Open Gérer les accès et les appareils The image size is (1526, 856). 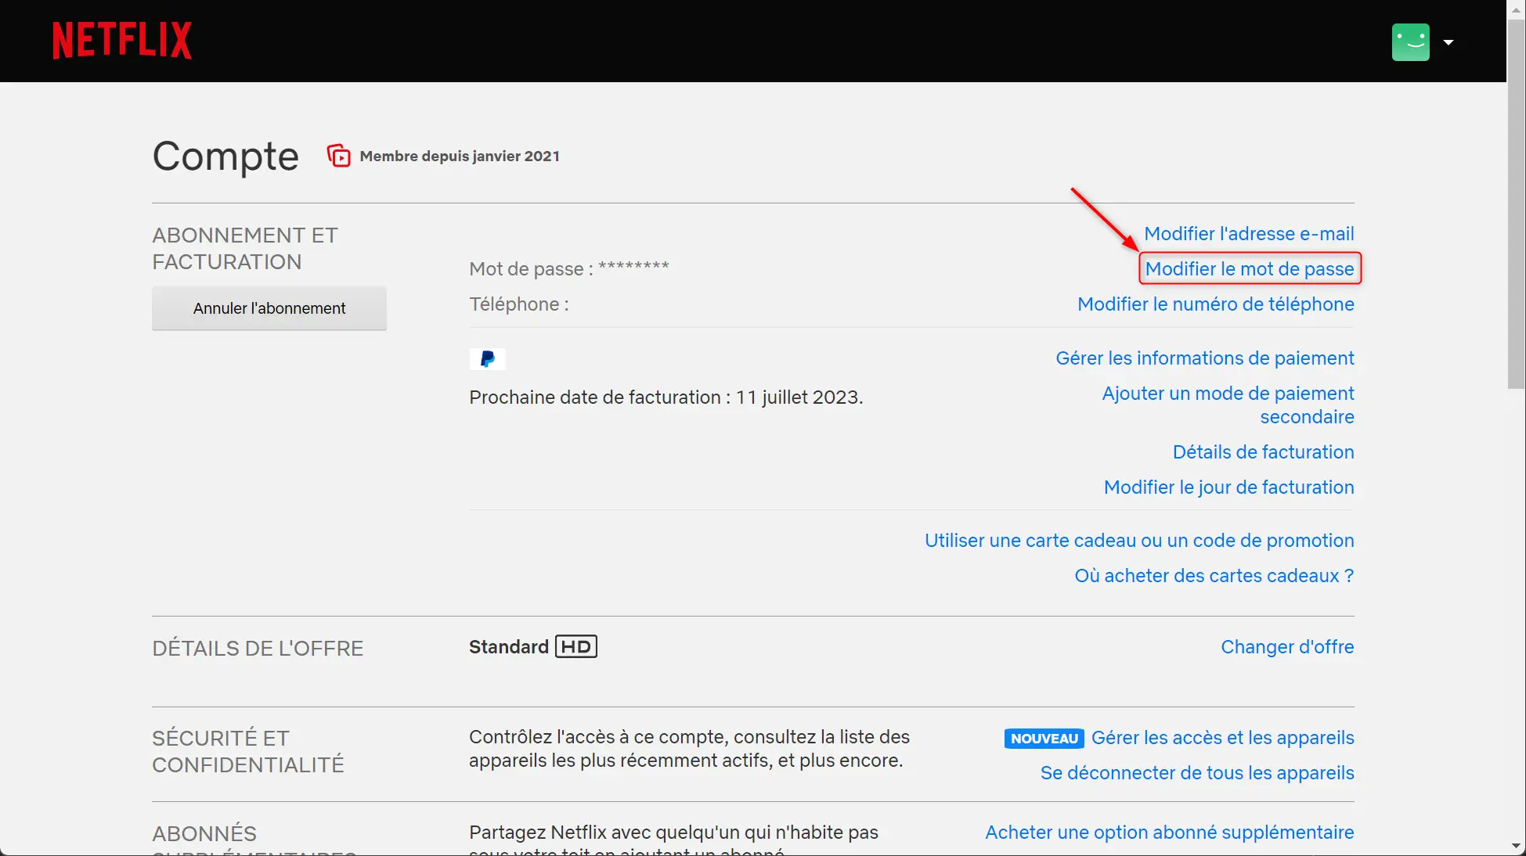[x=1223, y=738]
